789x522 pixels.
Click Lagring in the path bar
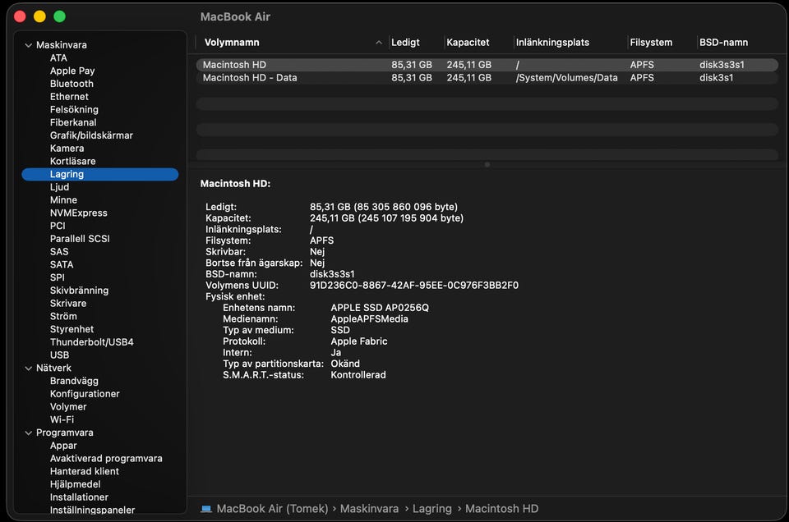coord(431,509)
